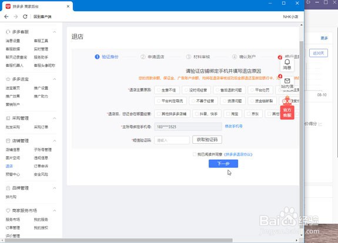338x243 pixels.
Task: Open 消息设置 in the sidebar
Action: (13, 41)
